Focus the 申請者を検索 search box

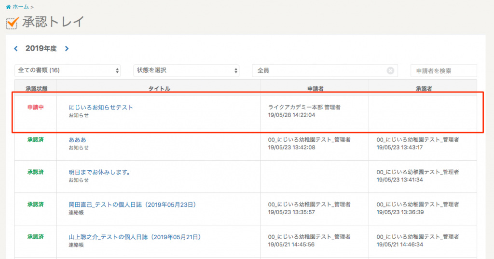coord(443,70)
